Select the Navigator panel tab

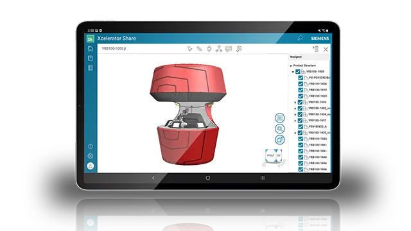(x=296, y=57)
